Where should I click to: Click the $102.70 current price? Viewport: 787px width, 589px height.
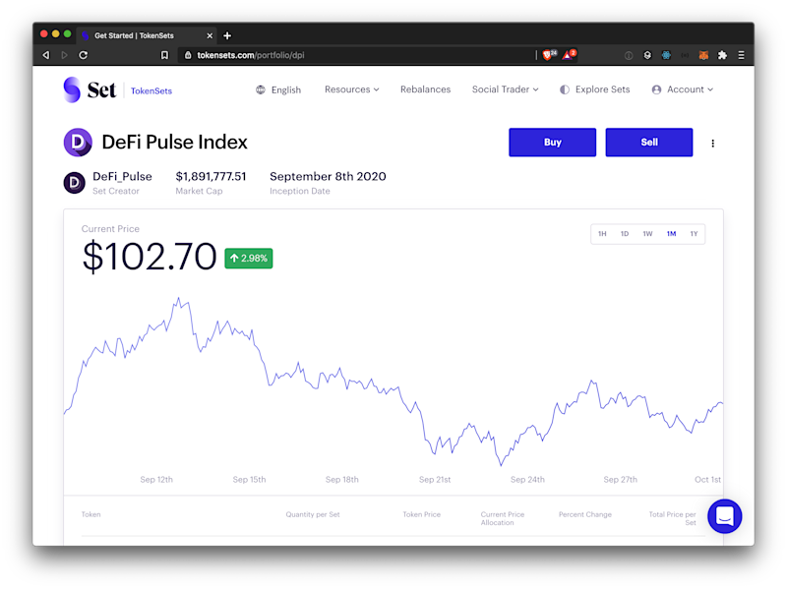tap(150, 257)
